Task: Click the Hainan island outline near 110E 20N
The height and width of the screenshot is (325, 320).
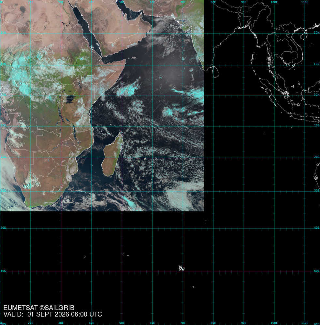Action: (x=304, y=36)
